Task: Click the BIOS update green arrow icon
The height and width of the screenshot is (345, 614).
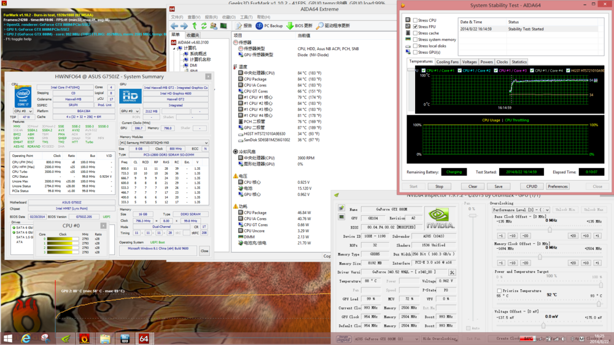Action: click(x=290, y=26)
